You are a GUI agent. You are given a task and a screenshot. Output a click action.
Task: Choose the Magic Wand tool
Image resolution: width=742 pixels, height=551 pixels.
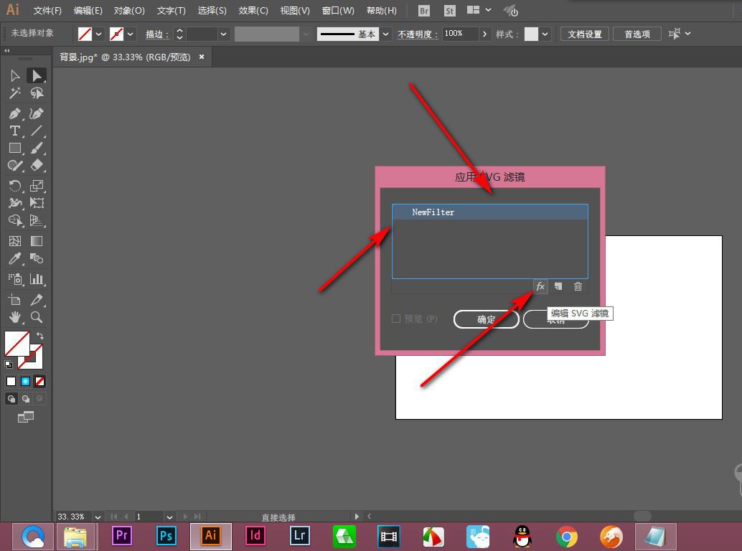(x=14, y=93)
